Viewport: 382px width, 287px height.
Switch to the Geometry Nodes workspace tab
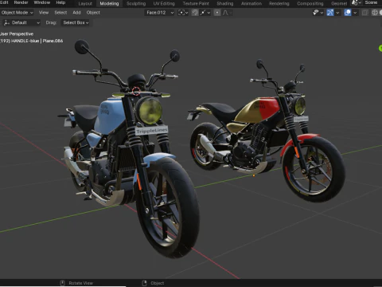pyautogui.click(x=339, y=3)
